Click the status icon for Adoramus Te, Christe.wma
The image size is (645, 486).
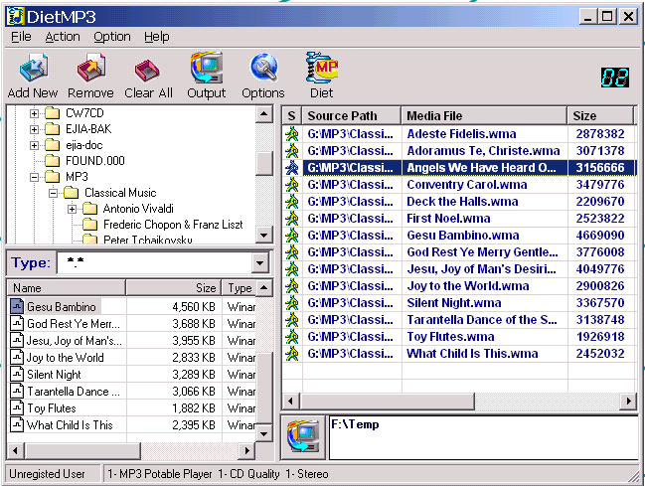[292, 151]
